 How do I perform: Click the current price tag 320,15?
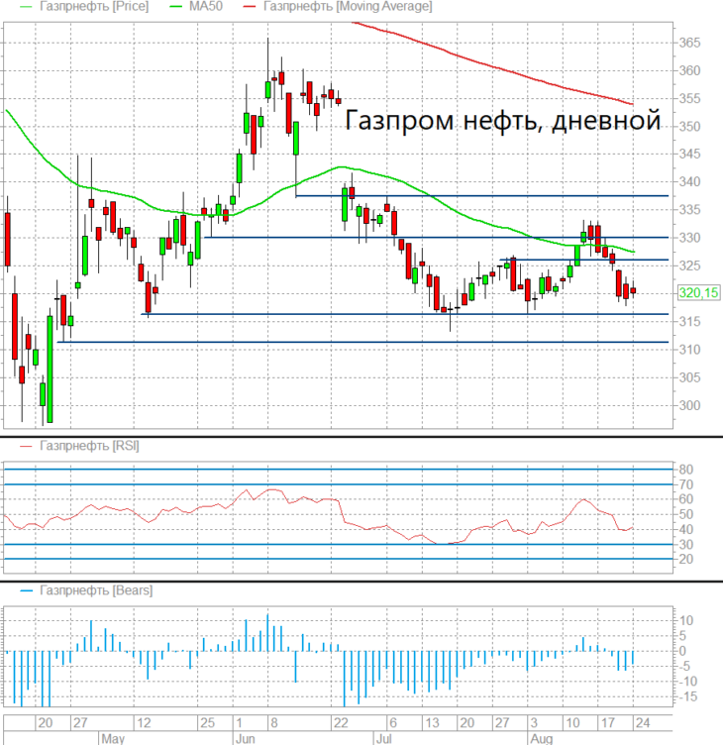click(x=698, y=292)
